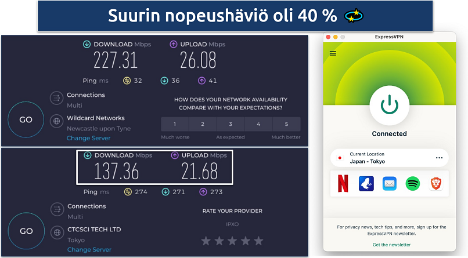Close the ExpressVPN window
Screen dimensions: 468x258
(328, 37)
